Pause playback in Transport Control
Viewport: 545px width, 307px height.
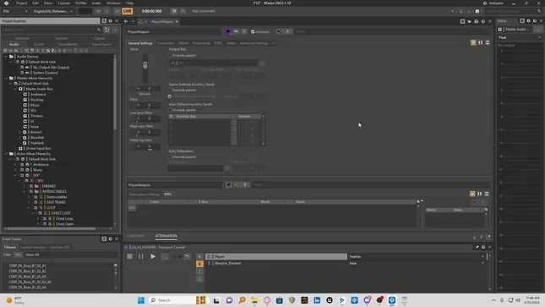pyautogui.click(x=141, y=256)
